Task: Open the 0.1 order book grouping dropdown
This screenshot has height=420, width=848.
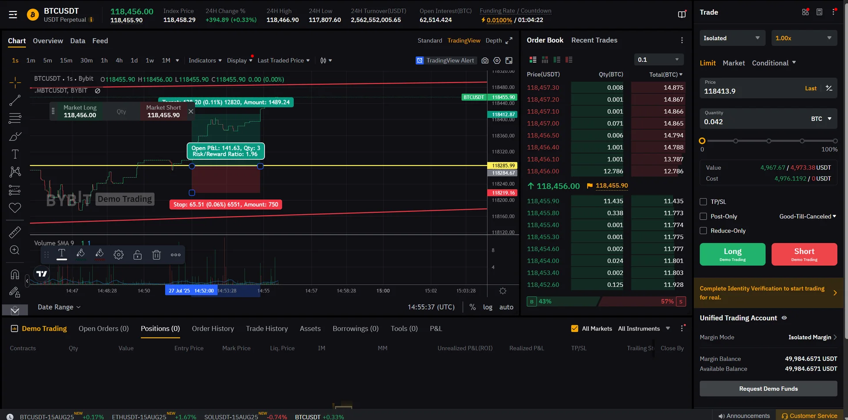Action: coord(659,60)
